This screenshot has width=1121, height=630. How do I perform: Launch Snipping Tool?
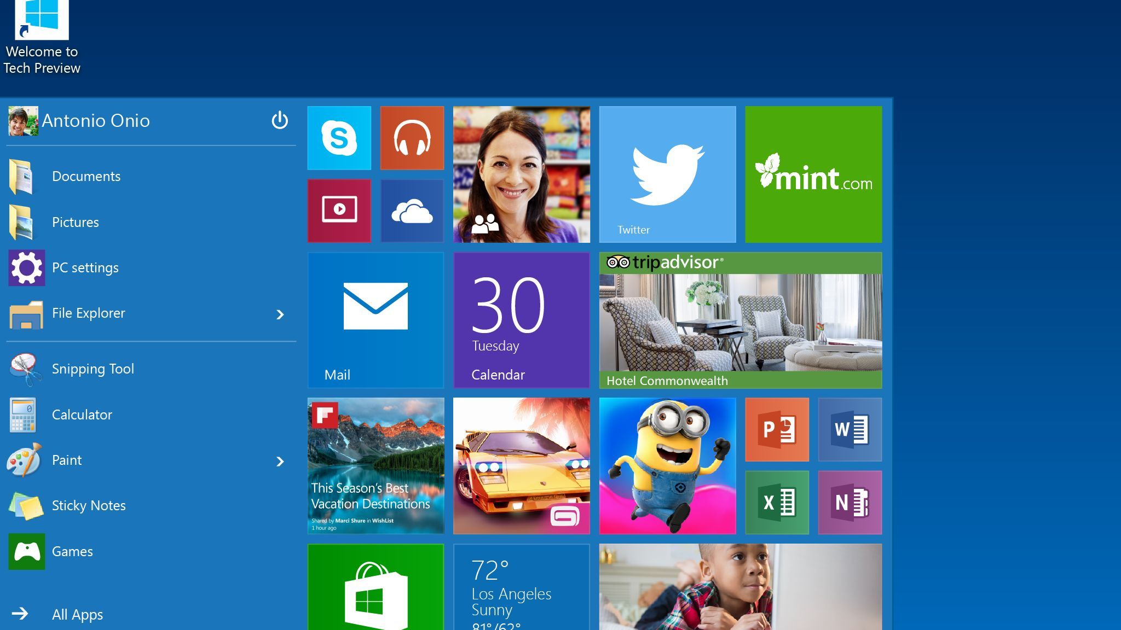tap(151, 369)
